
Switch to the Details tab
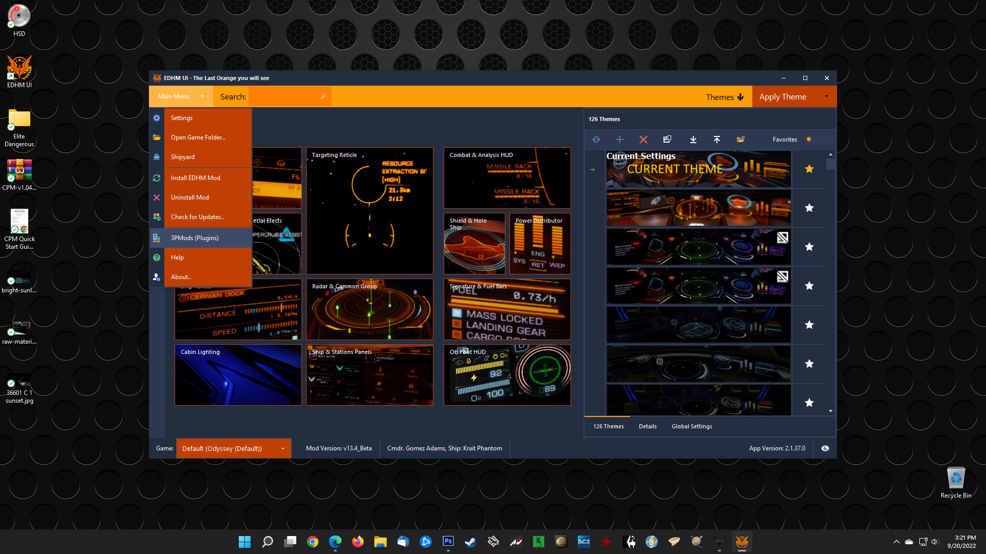pos(648,426)
